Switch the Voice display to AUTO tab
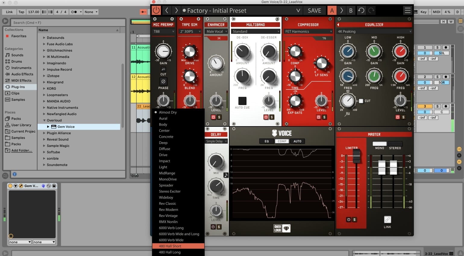Viewport: 464px width, 256px height. point(297,141)
